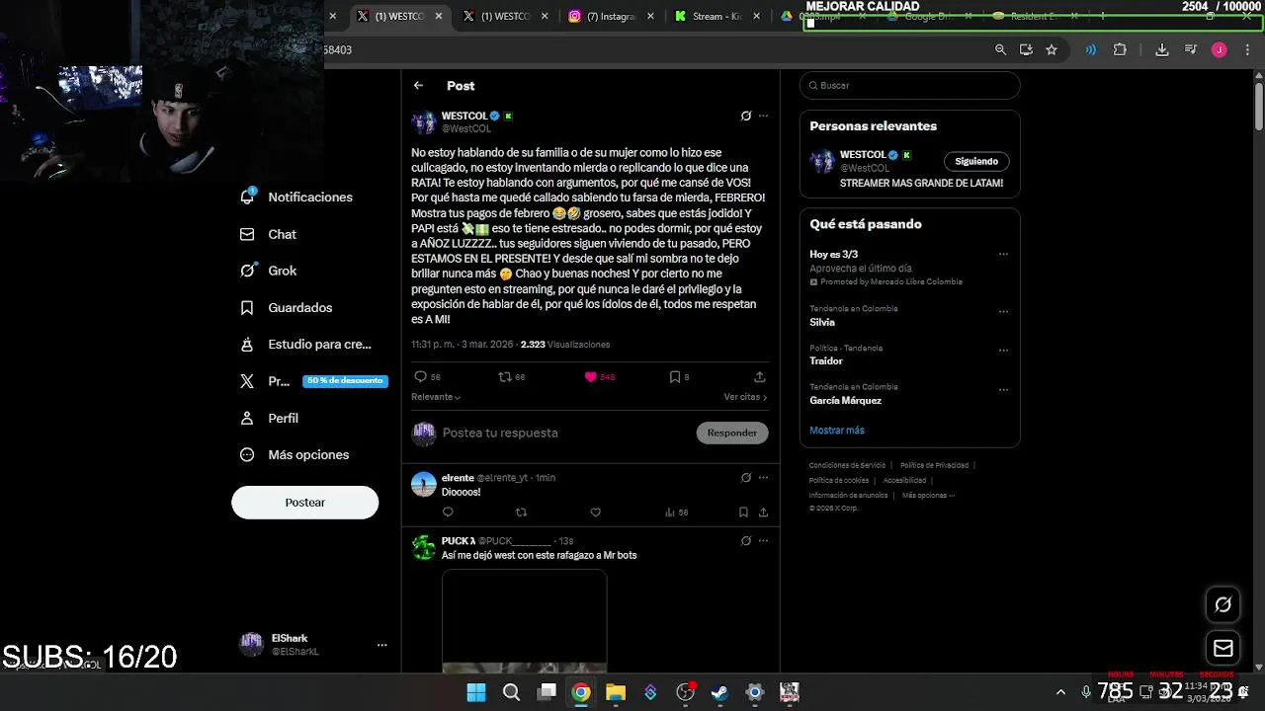The height and width of the screenshot is (711, 1265).
Task: Open Política de Privacidad footer link
Action: tap(934, 465)
